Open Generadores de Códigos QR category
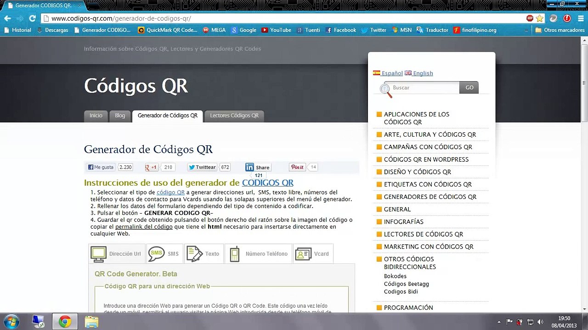The width and height of the screenshot is (588, 330). click(430, 197)
